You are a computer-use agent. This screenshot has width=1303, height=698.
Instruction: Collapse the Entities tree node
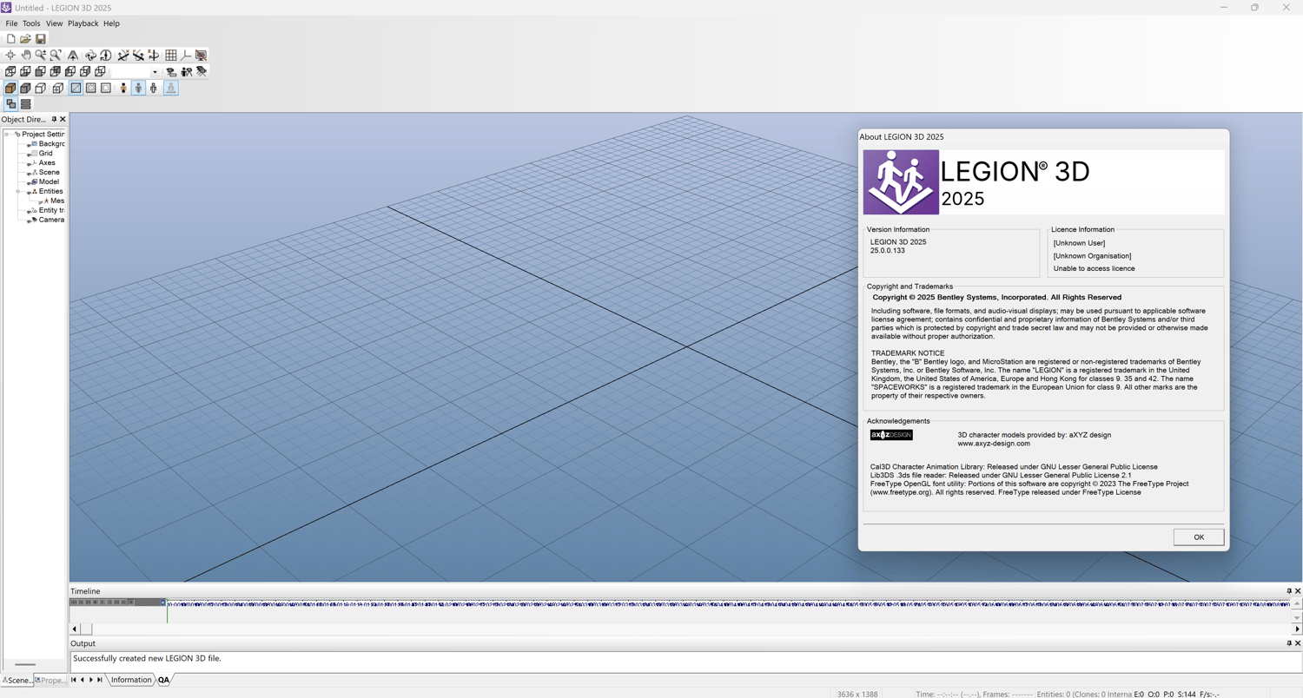coord(17,192)
